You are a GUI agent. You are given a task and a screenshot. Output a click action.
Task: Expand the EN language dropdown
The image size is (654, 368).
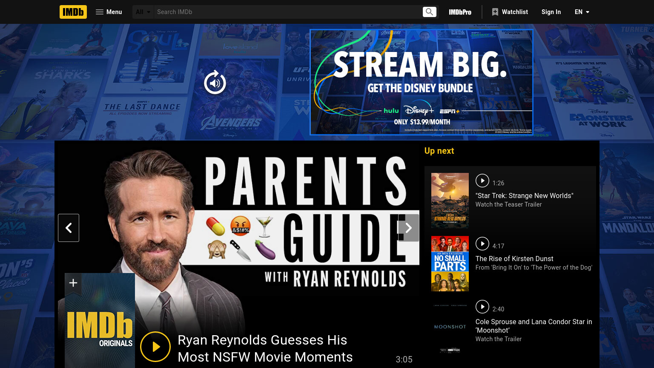[x=582, y=12]
